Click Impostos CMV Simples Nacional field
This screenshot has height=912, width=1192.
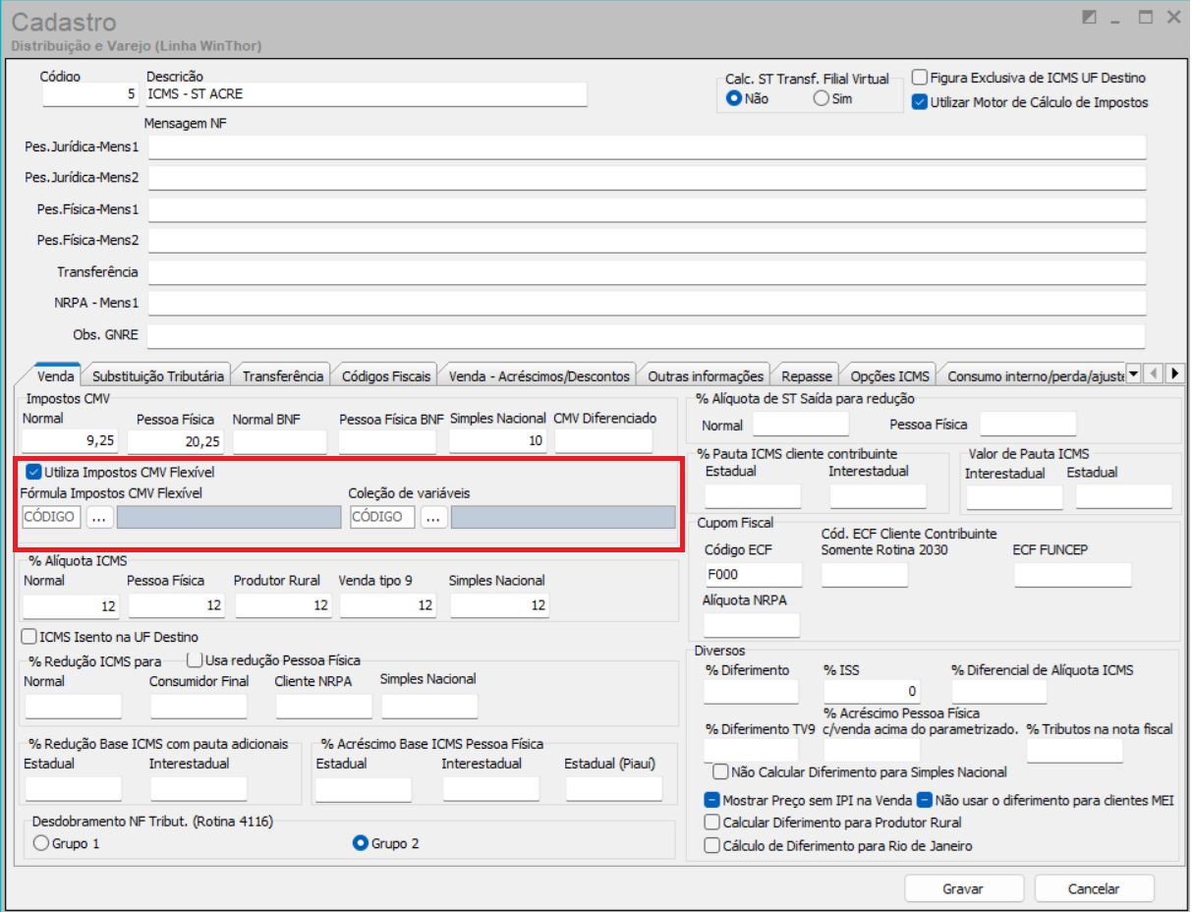[x=498, y=441]
